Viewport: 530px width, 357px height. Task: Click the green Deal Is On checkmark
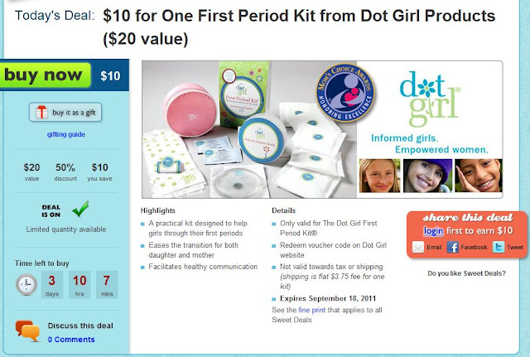pyautogui.click(x=80, y=209)
